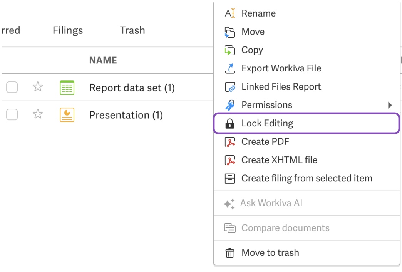The width and height of the screenshot is (402, 272).
Task: Click the Rename text-cursor icon
Action: pyautogui.click(x=230, y=13)
